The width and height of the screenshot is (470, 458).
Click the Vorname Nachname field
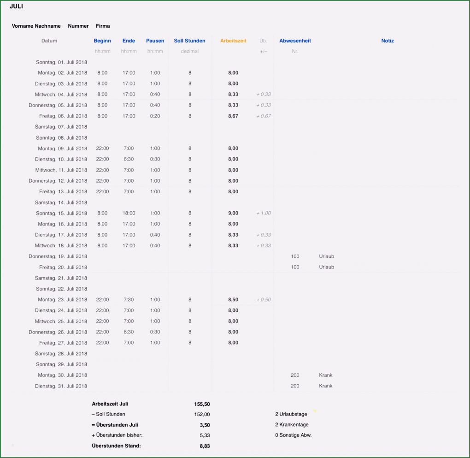[x=36, y=26]
